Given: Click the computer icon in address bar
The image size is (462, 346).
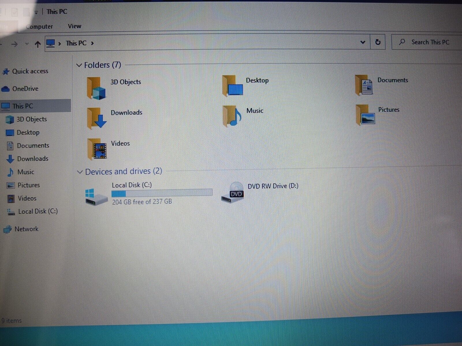Looking at the screenshot, I should tap(51, 44).
